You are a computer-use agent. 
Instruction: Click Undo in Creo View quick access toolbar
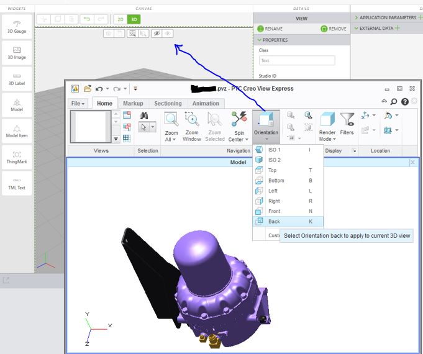[x=99, y=89]
